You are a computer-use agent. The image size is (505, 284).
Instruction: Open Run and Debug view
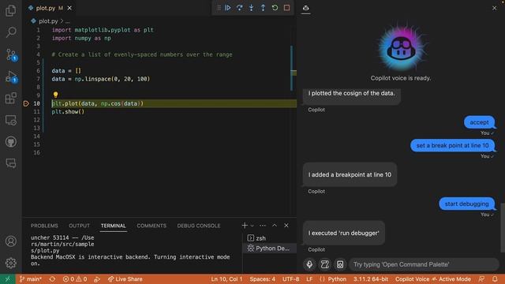click(x=11, y=77)
